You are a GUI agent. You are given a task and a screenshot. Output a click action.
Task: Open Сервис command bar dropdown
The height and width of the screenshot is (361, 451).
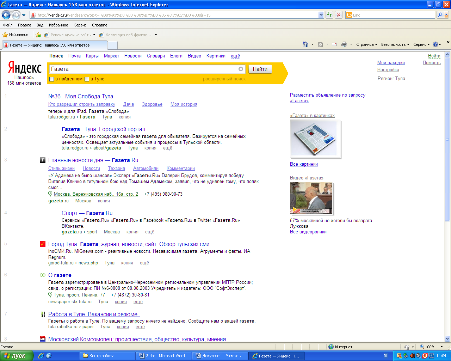[421, 44]
